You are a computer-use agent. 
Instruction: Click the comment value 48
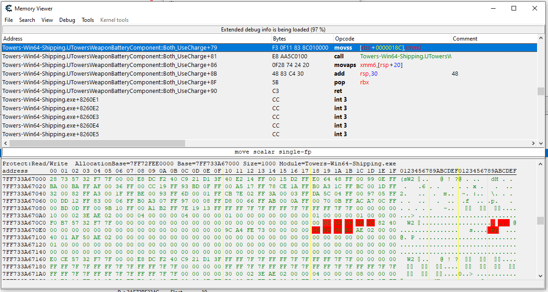tap(455, 74)
